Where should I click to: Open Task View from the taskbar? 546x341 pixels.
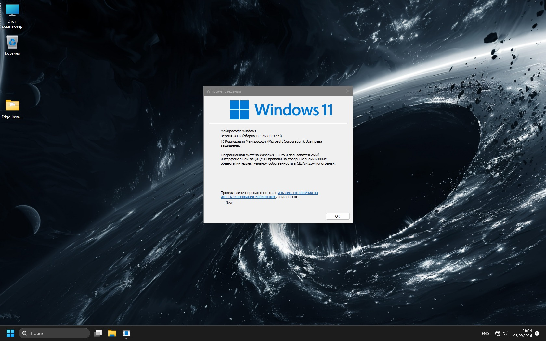coord(98,333)
